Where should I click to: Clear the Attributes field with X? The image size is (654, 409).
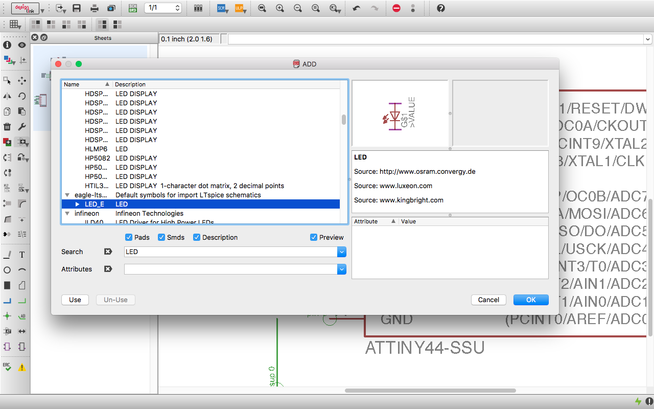pyautogui.click(x=108, y=269)
